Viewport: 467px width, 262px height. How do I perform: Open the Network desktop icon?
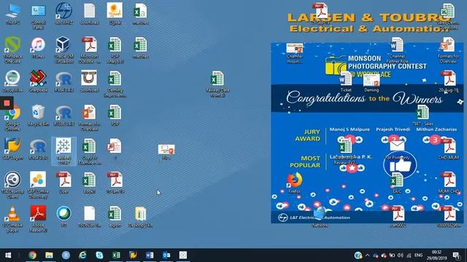[x=320, y=216]
